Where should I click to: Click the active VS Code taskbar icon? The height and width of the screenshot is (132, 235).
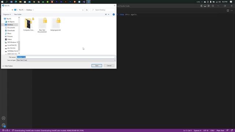[x=88, y=2]
